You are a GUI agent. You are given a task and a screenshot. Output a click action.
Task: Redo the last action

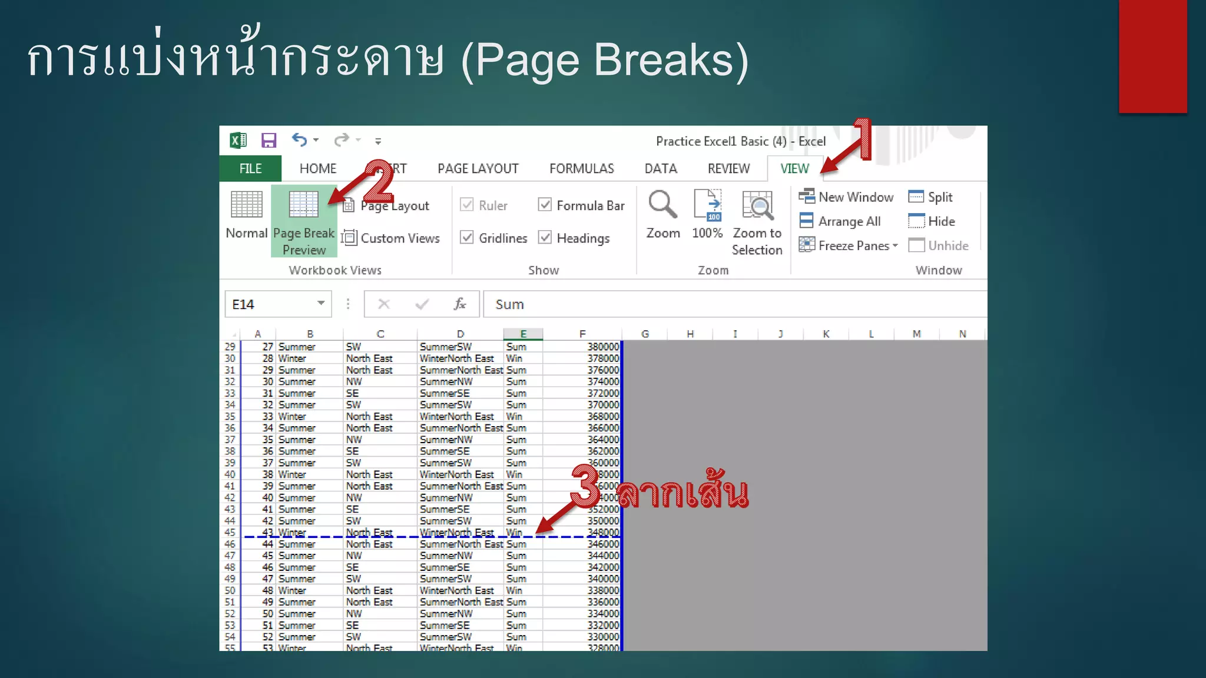point(341,140)
